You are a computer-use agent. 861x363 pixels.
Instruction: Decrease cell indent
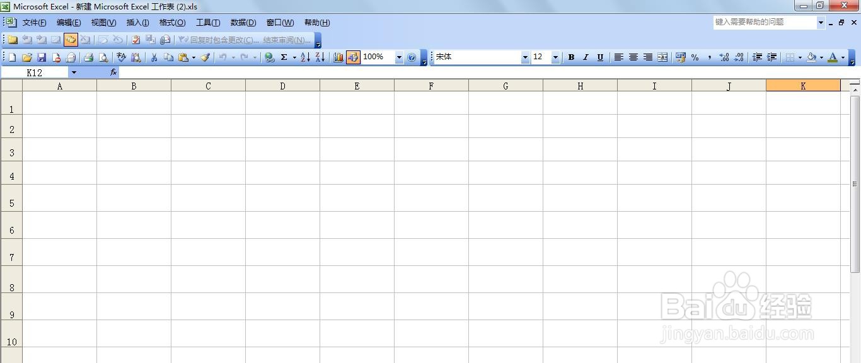point(757,57)
